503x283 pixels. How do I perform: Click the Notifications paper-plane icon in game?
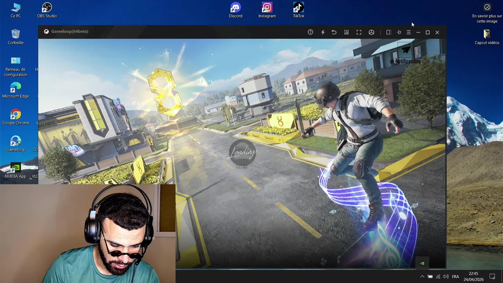click(x=406, y=50)
